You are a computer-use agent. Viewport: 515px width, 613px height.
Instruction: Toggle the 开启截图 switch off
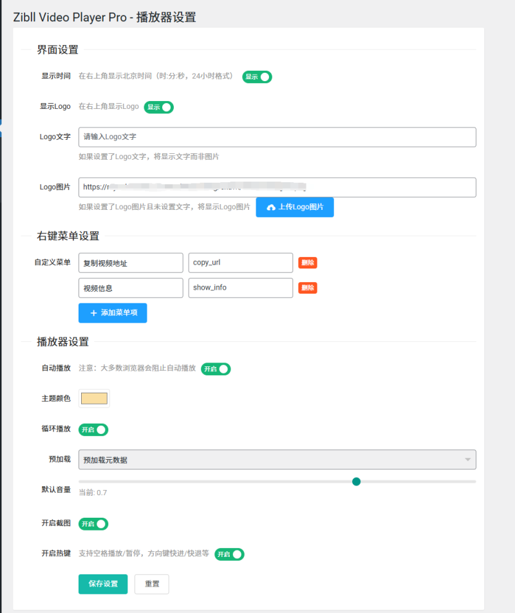[x=93, y=523]
